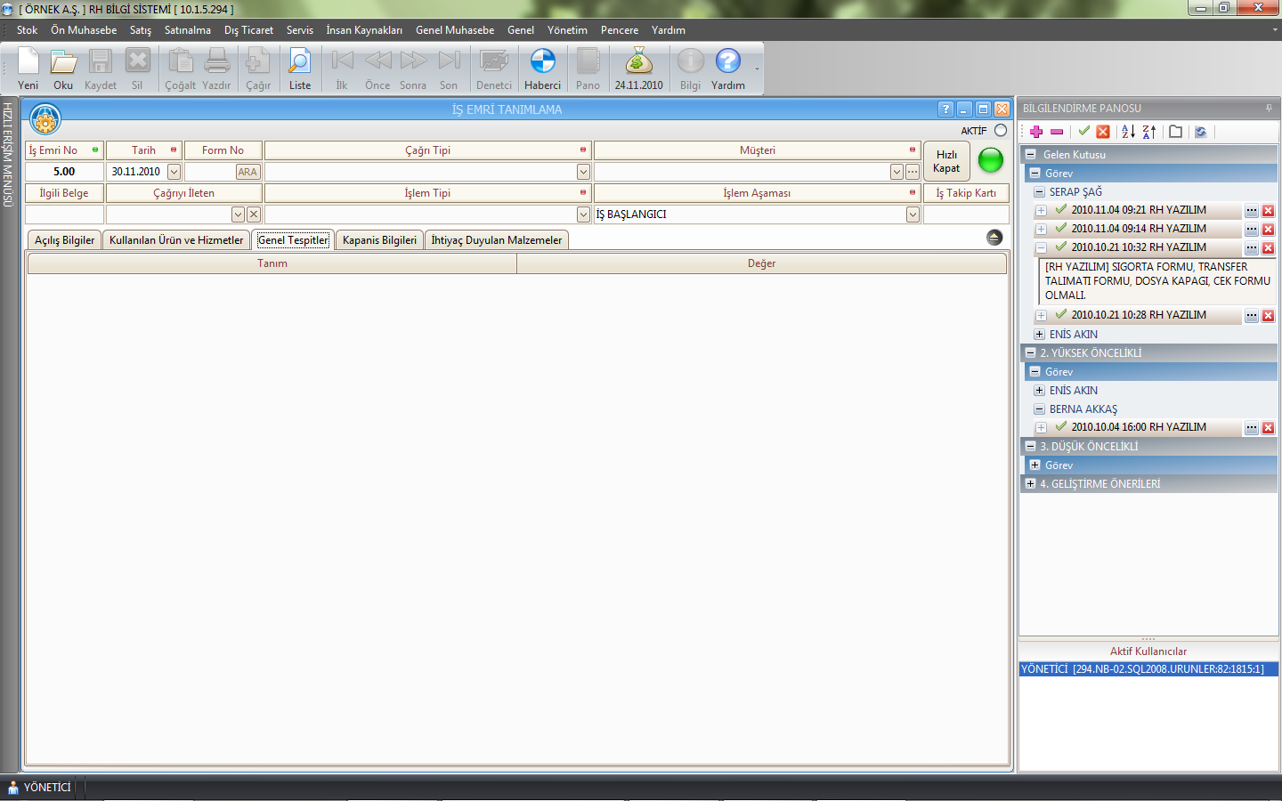Click the 24.11.2010 date icon
The image size is (1282, 801).
pos(638,69)
